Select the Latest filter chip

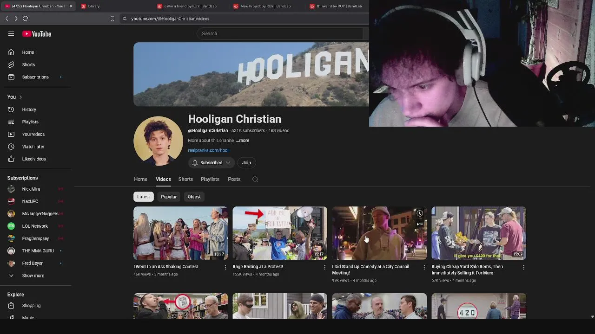click(143, 197)
